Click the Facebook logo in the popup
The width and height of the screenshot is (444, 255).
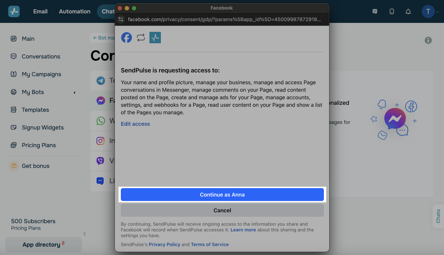tap(127, 38)
